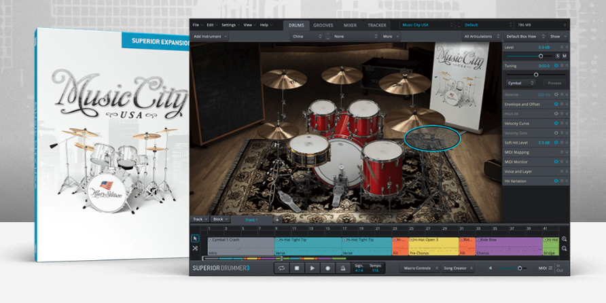Activate the record button in transport
This screenshot has width=606, height=303.
[327, 268]
